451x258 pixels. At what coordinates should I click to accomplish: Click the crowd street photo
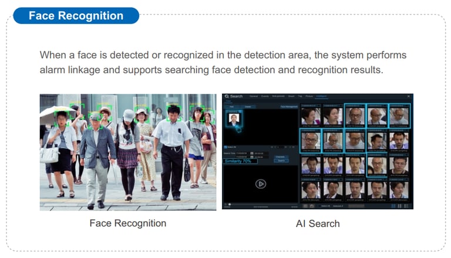(x=128, y=152)
